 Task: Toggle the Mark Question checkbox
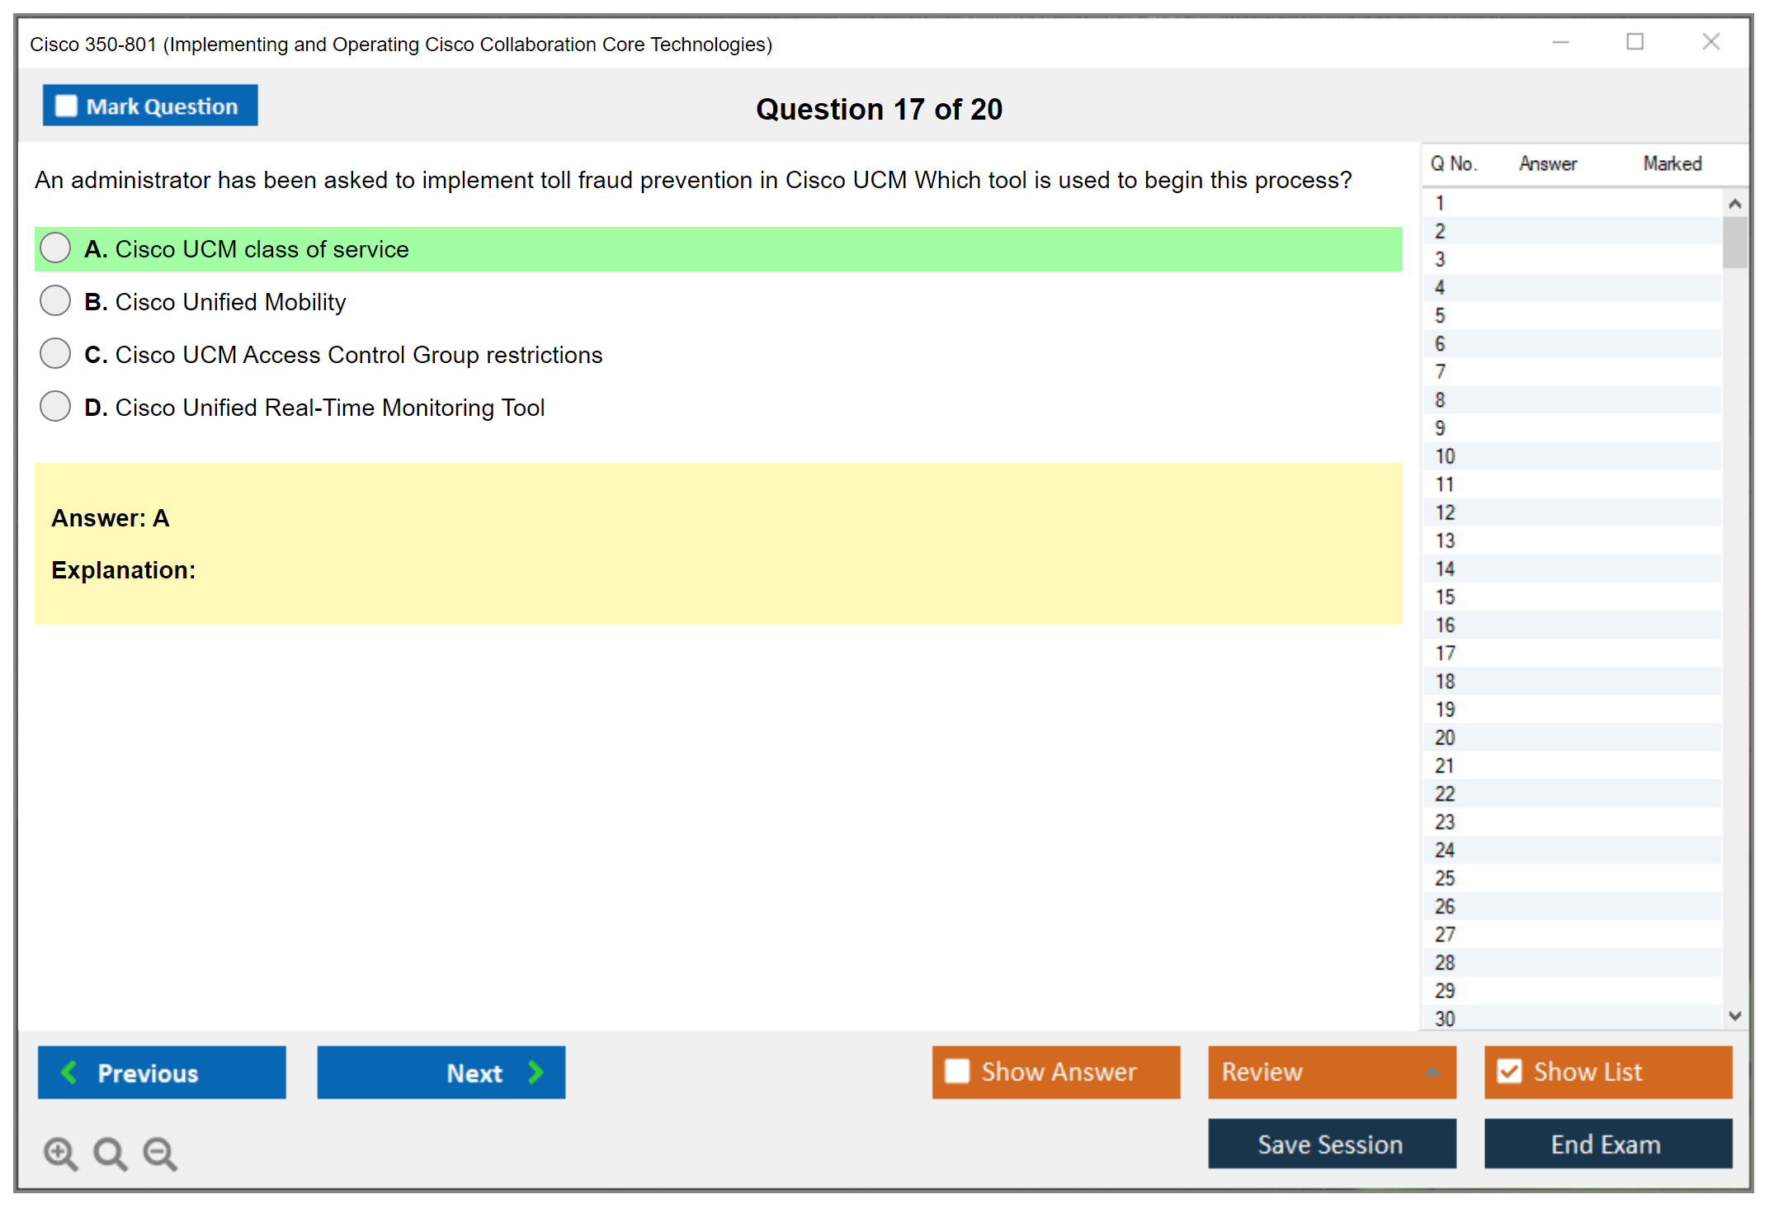66,106
